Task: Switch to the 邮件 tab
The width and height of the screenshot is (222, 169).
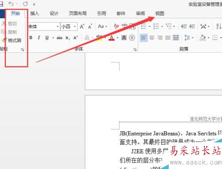Action: [x=121, y=13]
